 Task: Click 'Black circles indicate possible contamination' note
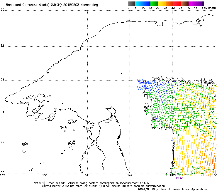click(x=134, y=186)
